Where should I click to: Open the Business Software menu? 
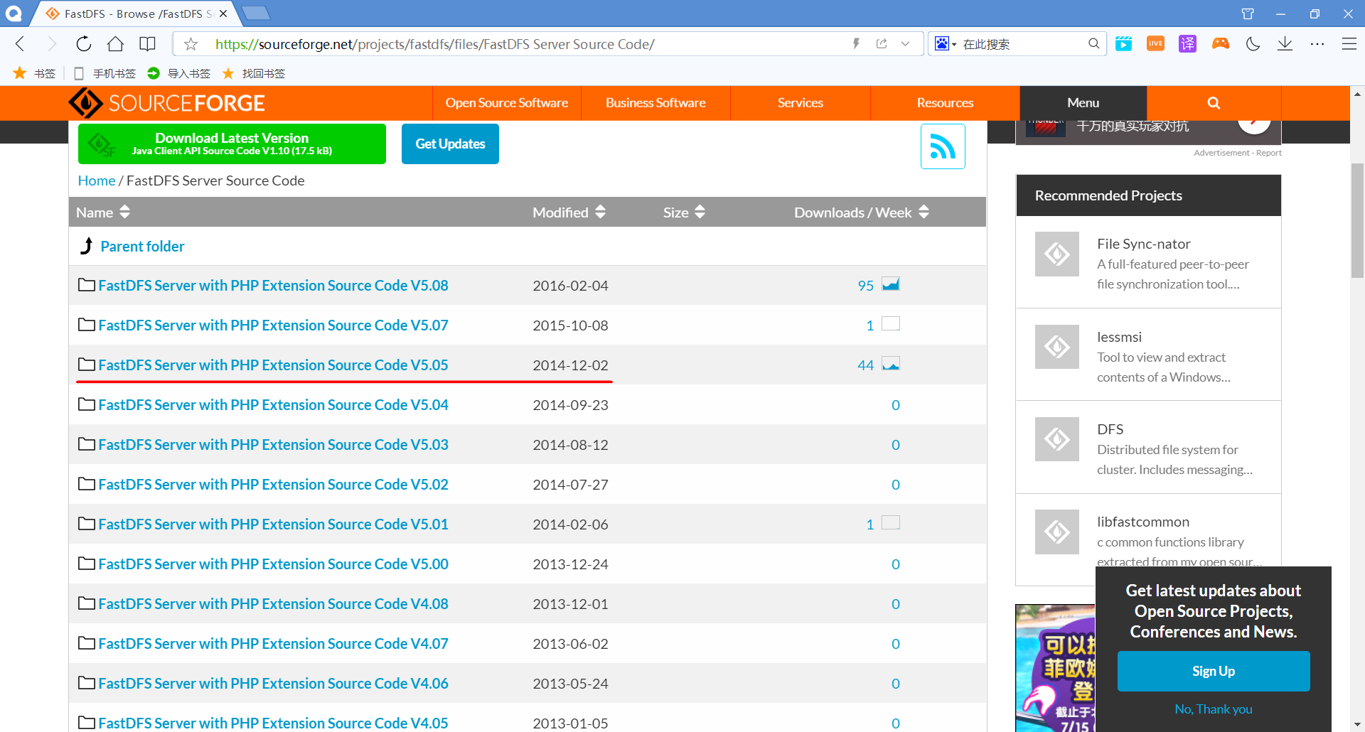pos(655,102)
